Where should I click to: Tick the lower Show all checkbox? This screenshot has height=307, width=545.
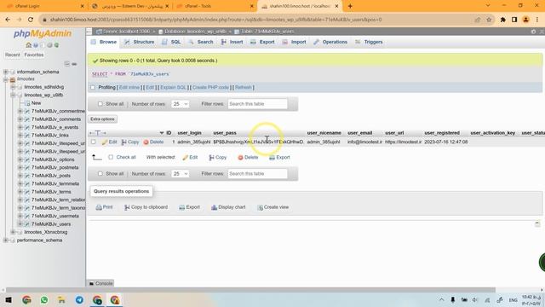click(100, 174)
